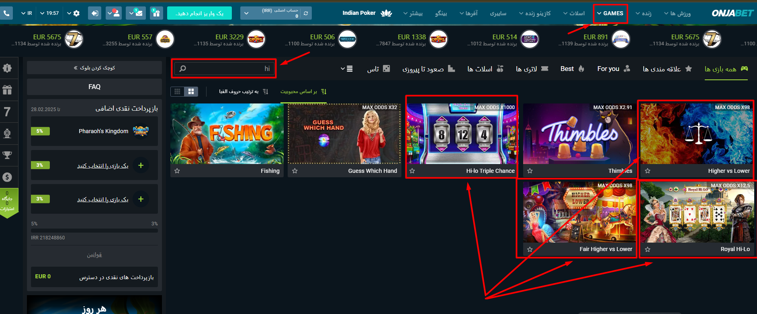
Task: Favorite the Thimbles game star
Action: tap(530, 171)
